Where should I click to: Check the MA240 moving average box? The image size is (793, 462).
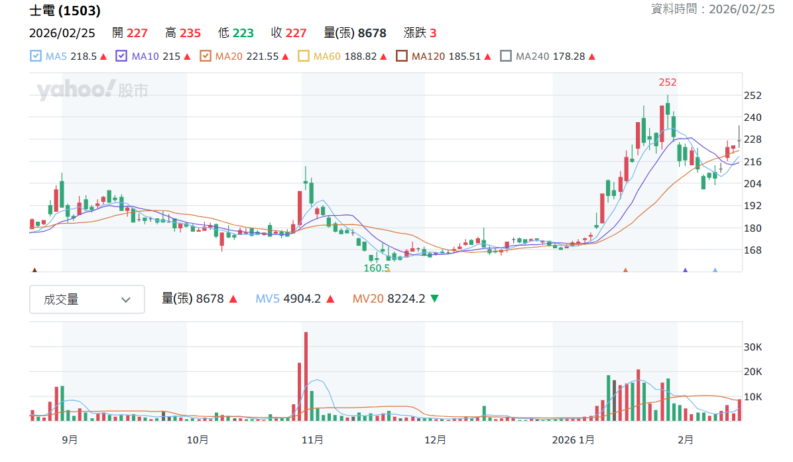click(506, 56)
